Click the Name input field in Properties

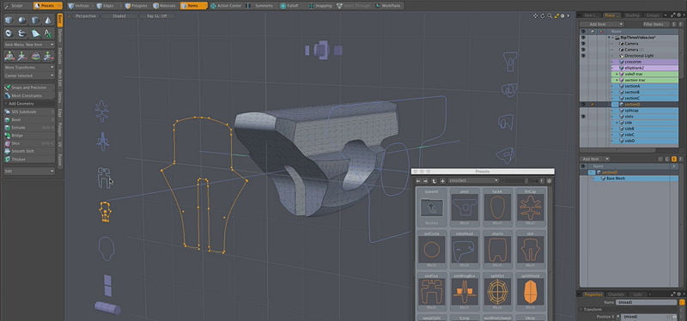pos(647,302)
